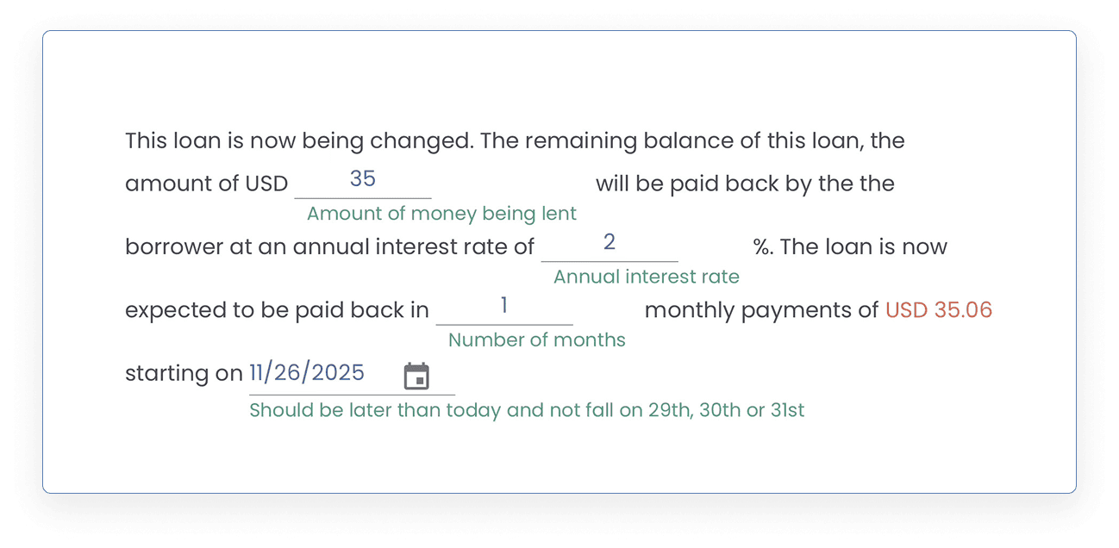The width and height of the screenshot is (1119, 548).
Task: Click the amount field containing 35
Action: (363, 181)
